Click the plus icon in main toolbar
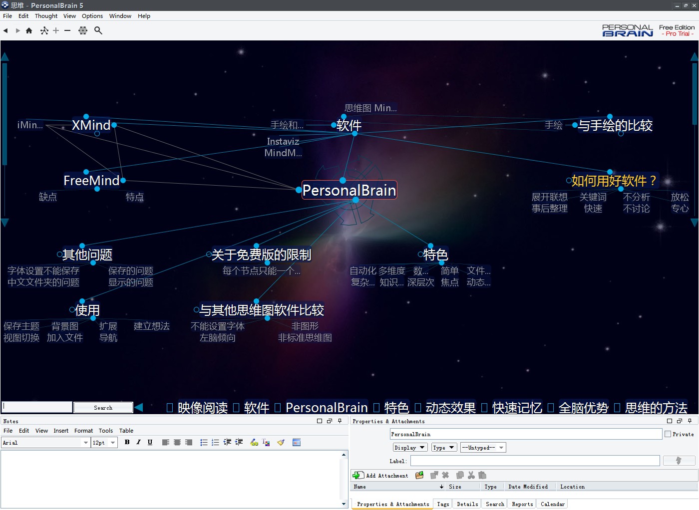Image resolution: width=699 pixels, height=510 pixels. click(x=56, y=30)
